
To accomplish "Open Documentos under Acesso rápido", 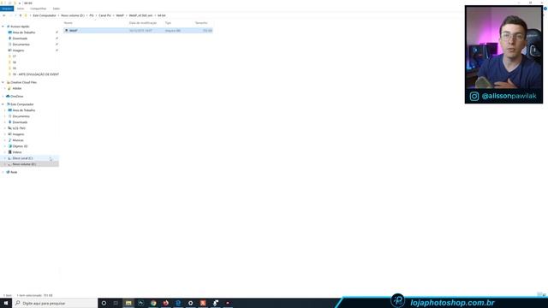I will [21, 44].
